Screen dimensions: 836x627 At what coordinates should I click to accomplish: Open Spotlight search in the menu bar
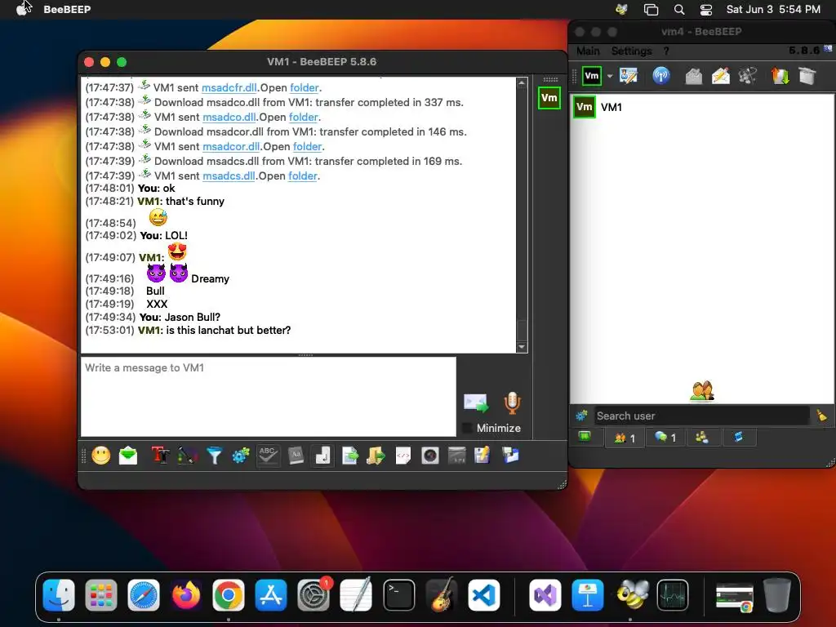678,9
